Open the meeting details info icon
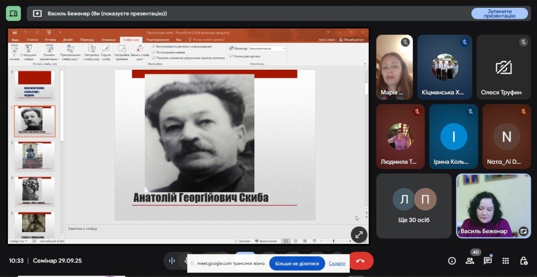Screen dimensions: 537x277 point(452,261)
